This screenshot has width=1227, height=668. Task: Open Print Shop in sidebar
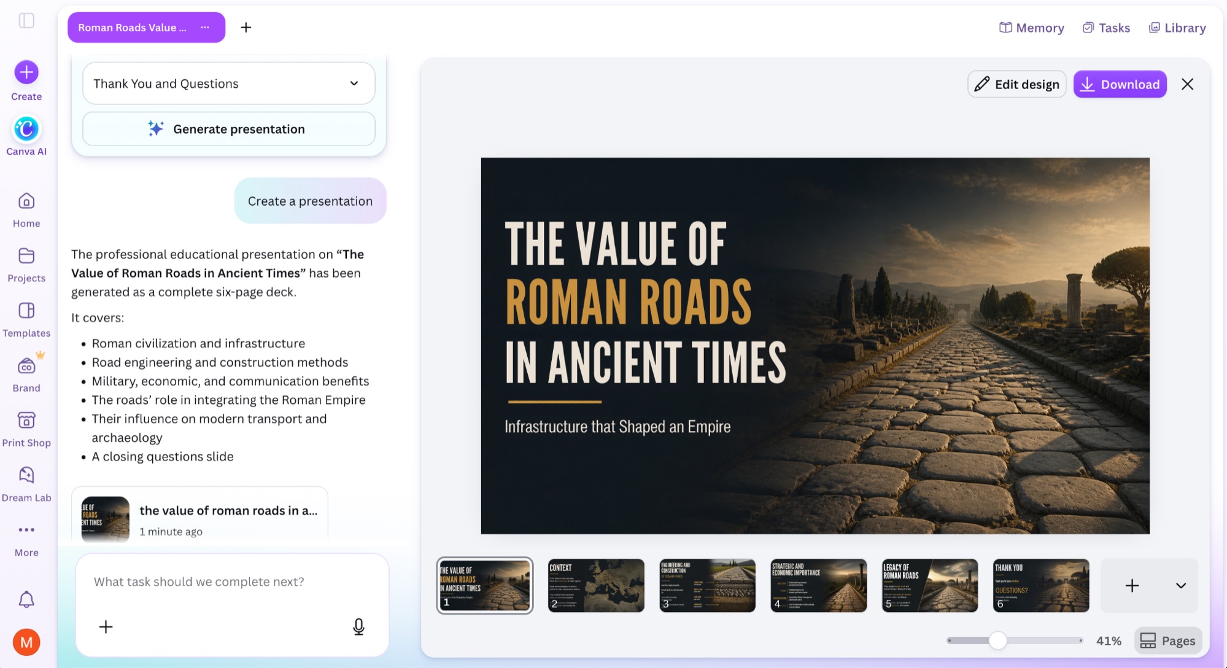point(26,430)
